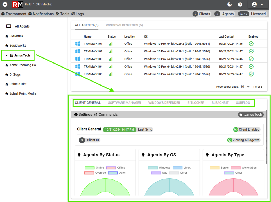
Task: Select the Dainels Dist client
Action: (x=16, y=84)
